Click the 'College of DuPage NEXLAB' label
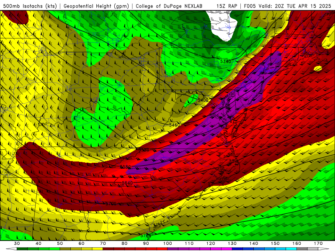Screen dimensions: 335x251 click(x=169, y=6)
